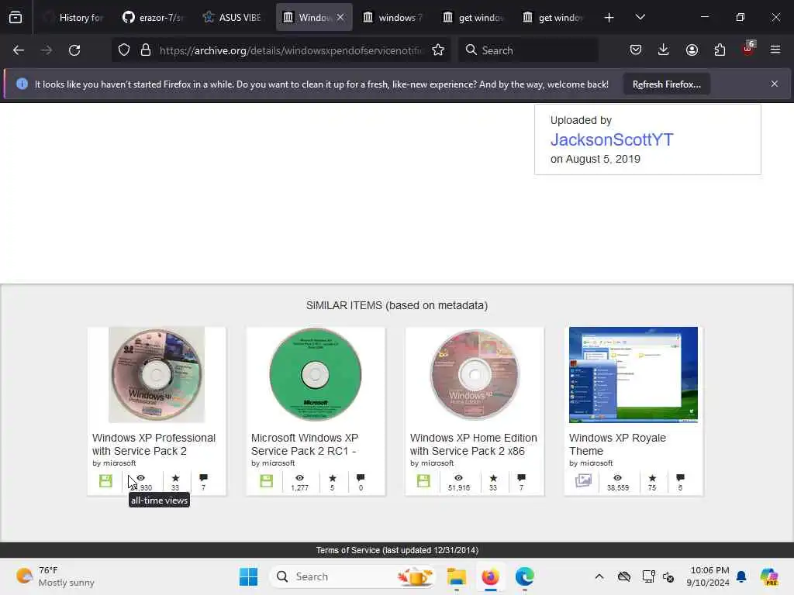The width and height of the screenshot is (794, 595).
Task: Expand list all tabs chevron
Action: [x=640, y=18]
